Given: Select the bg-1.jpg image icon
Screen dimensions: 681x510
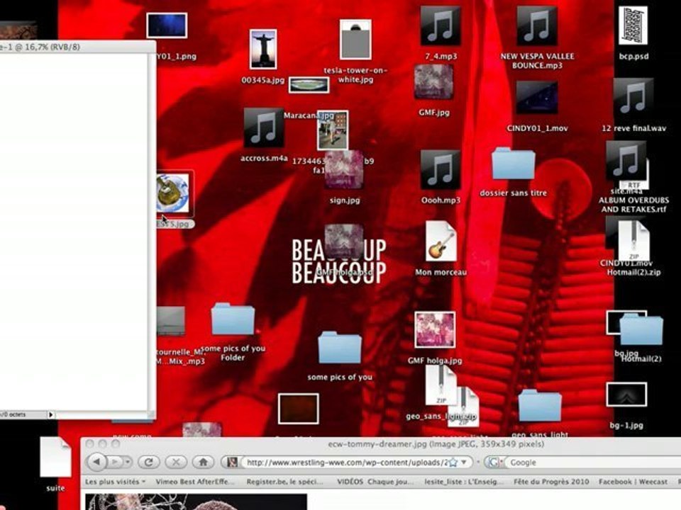Looking at the screenshot, I should (626, 395).
